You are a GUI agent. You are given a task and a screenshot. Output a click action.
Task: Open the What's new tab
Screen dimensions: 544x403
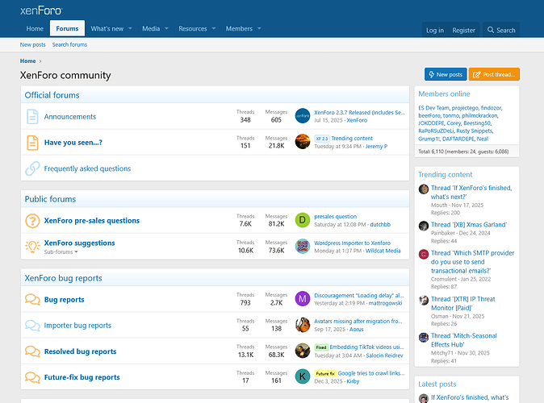point(107,29)
